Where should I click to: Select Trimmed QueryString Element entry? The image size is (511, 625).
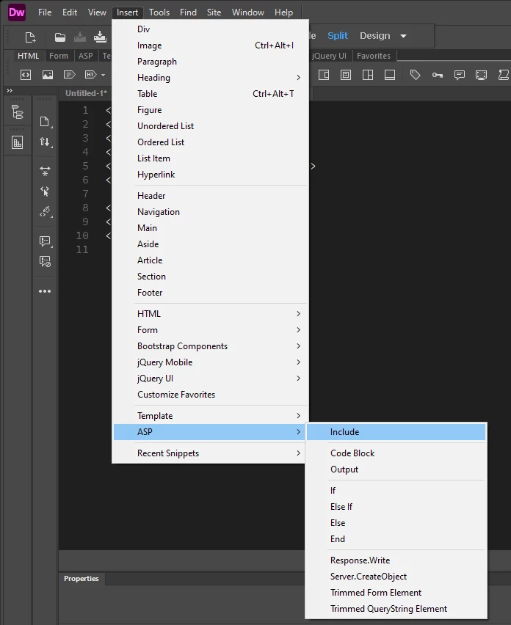coord(396,609)
